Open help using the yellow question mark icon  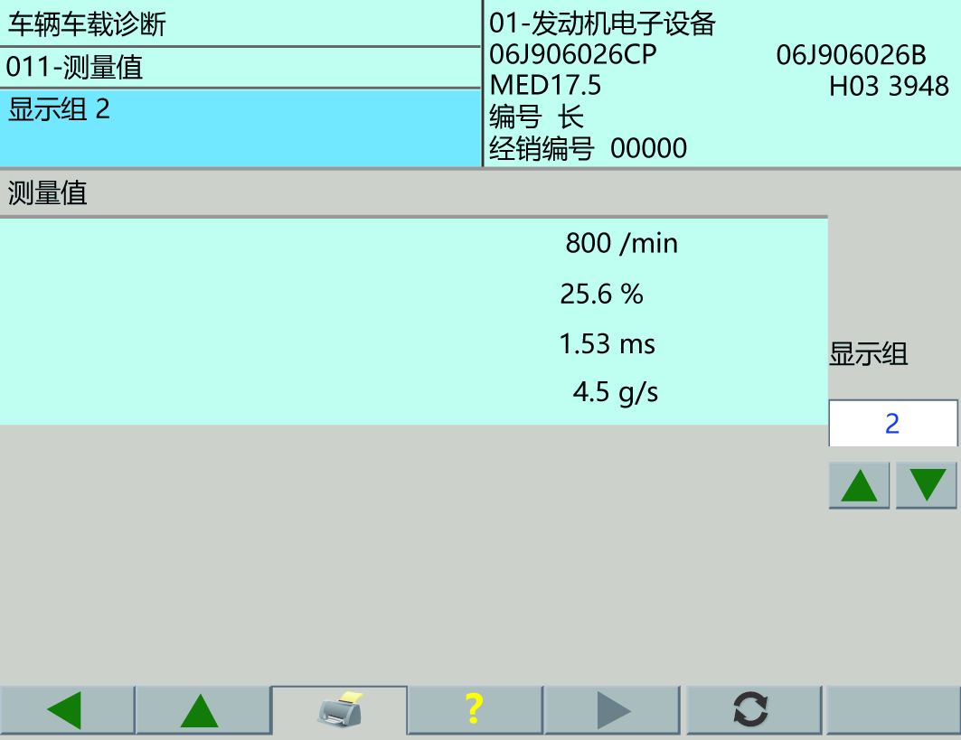[x=474, y=709]
